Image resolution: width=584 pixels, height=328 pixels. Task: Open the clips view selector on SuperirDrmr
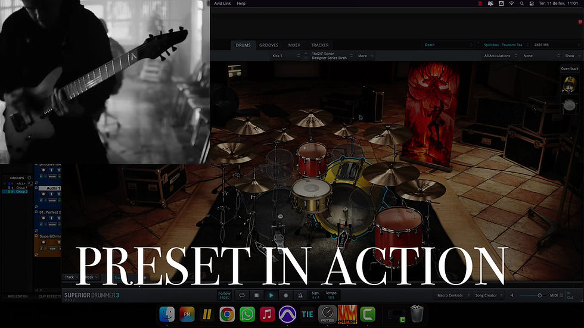coord(52,248)
